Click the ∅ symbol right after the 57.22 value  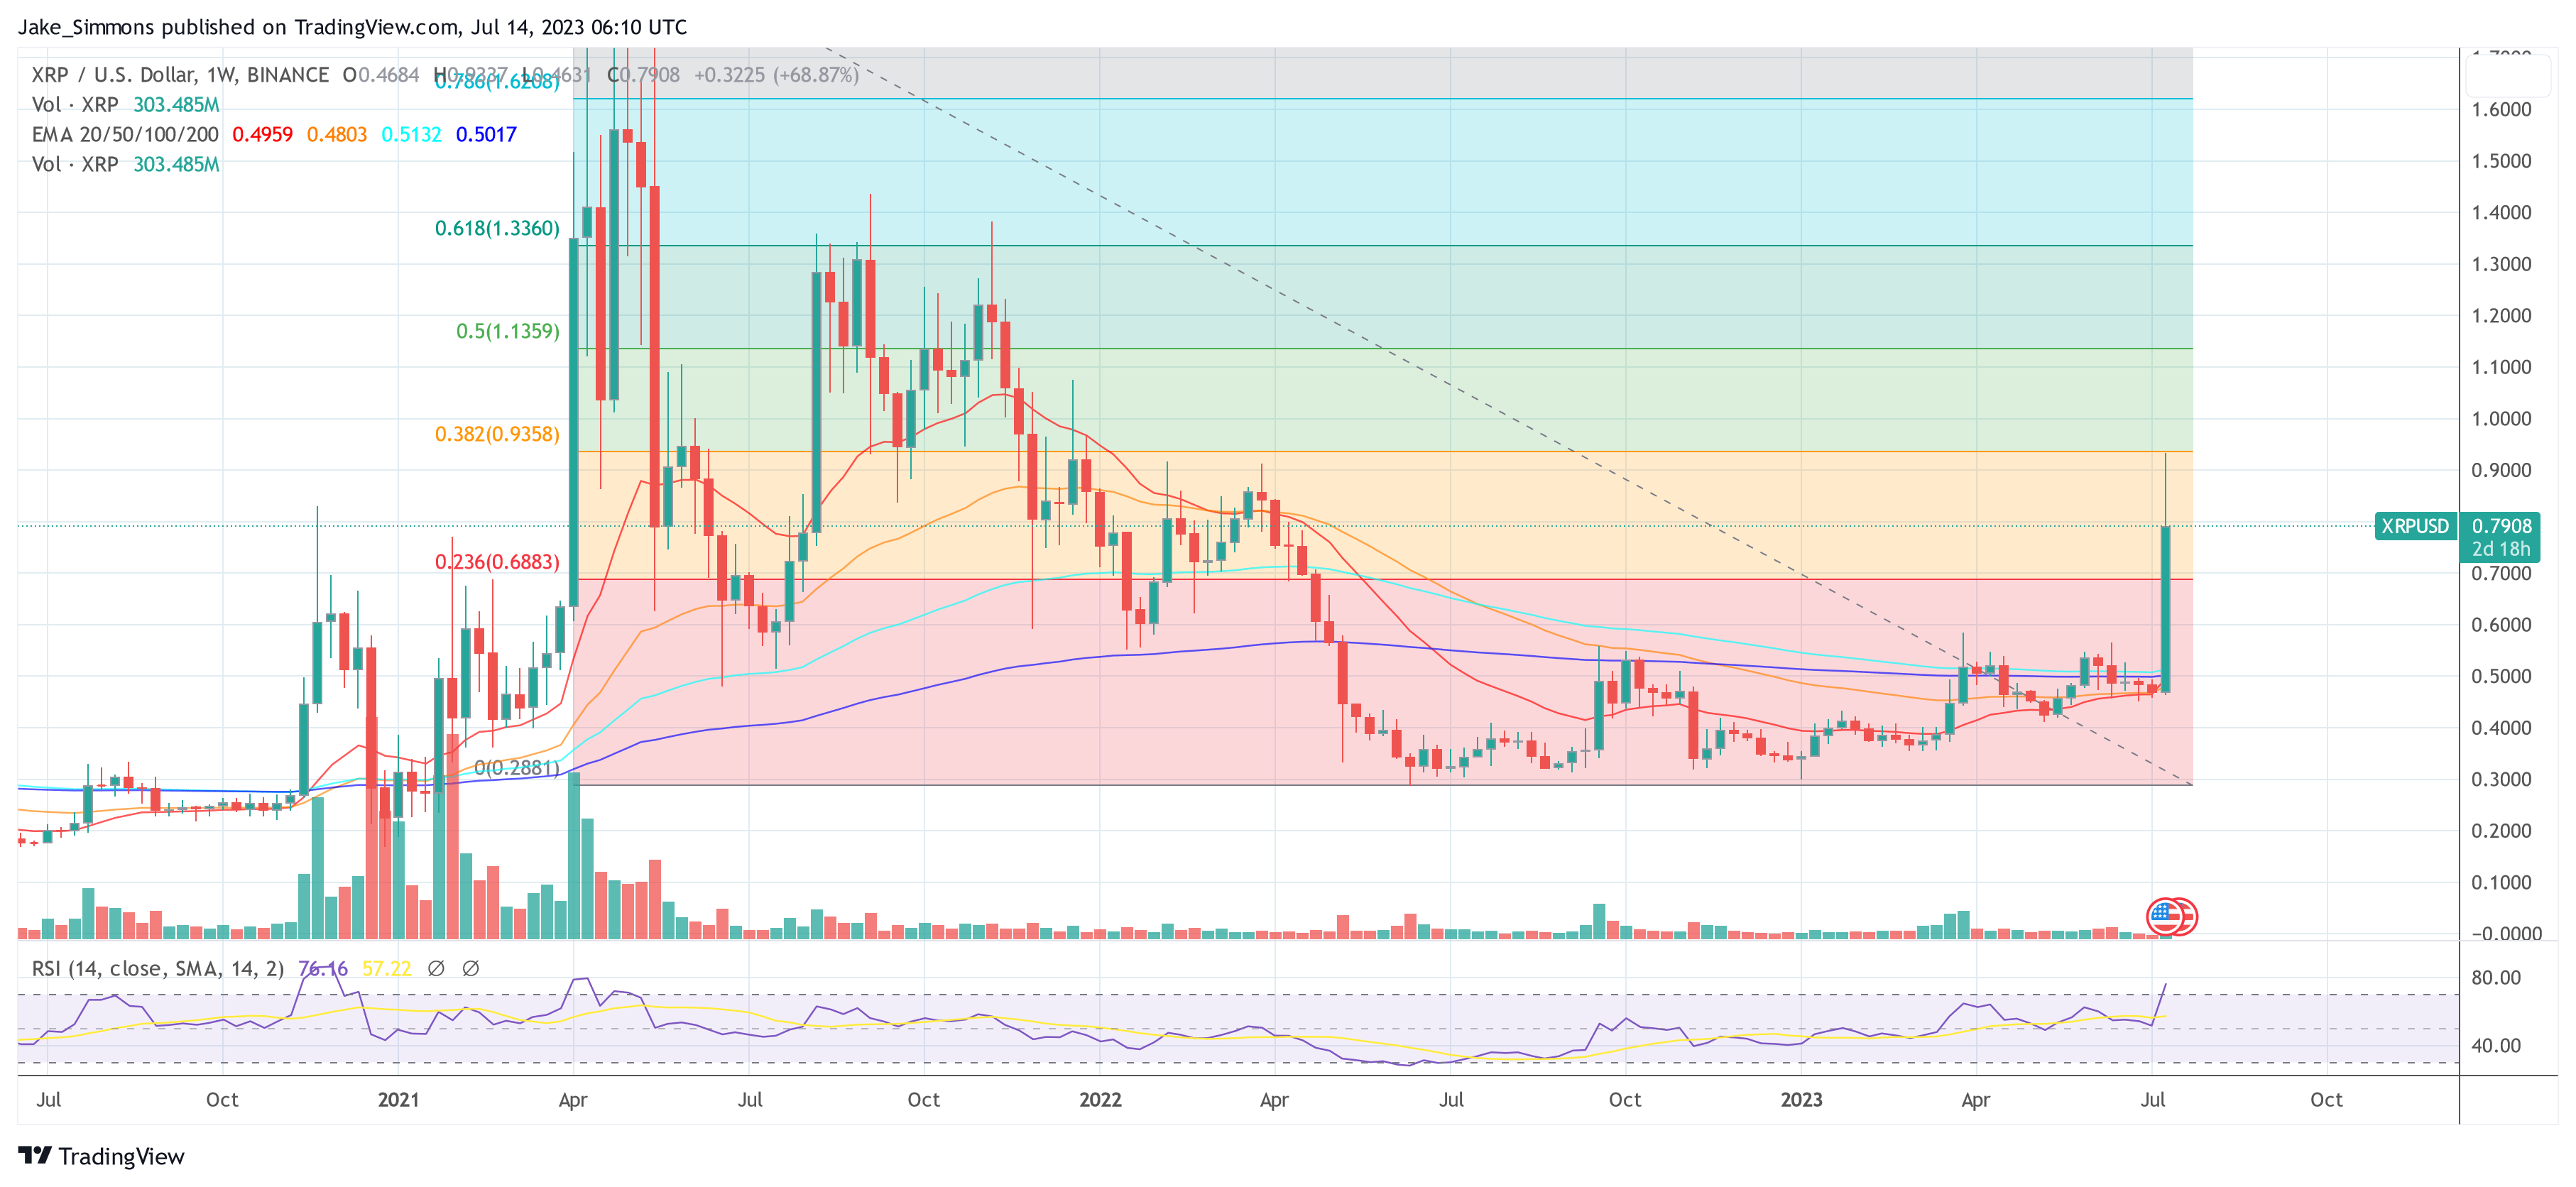(436, 968)
